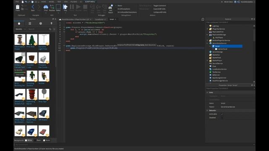Click the Replace tool icon
Image resolution: width=269 pixels, height=151 pixels.
click(52, 7)
